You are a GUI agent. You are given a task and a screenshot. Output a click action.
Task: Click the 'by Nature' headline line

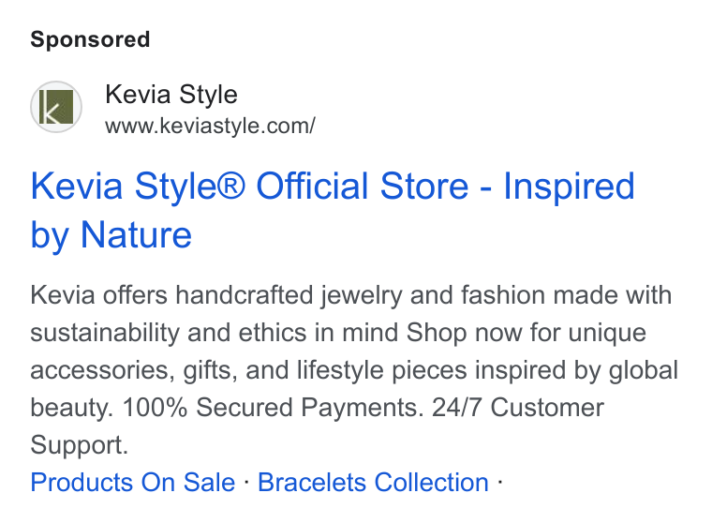coord(111,235)
